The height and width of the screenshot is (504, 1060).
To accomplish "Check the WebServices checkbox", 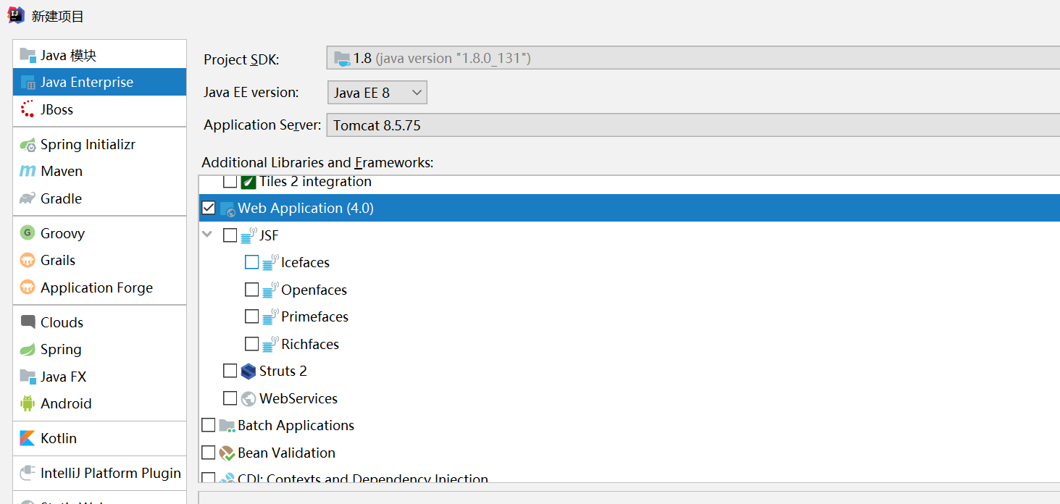I will tap(230, 398).
